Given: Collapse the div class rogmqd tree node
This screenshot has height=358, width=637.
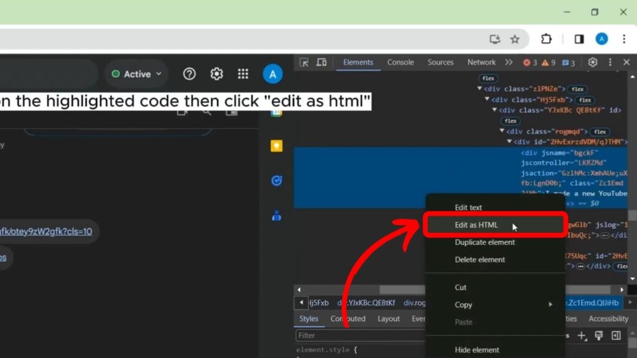Looking at the screenshot, I should pyautogui.click(x=501, y=131).
